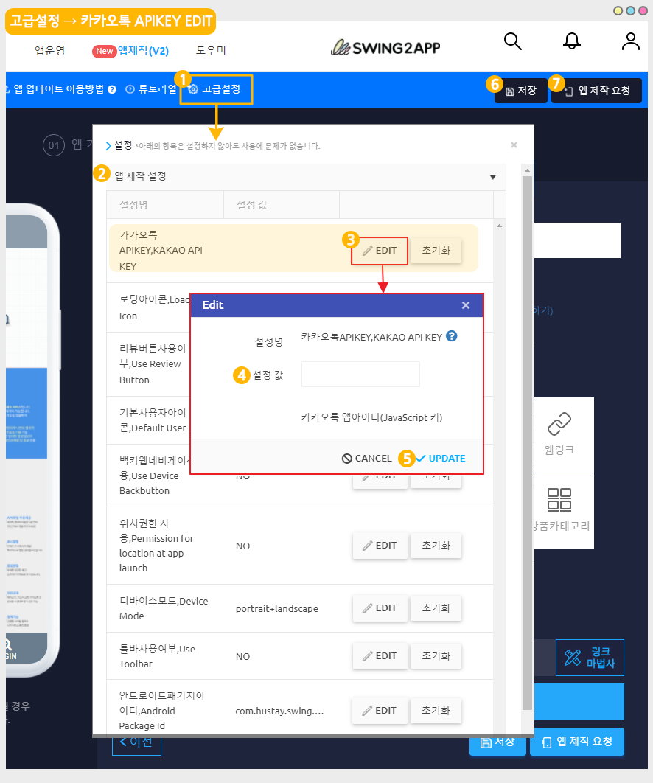Open the 도움미 menu

click(211, 51)
